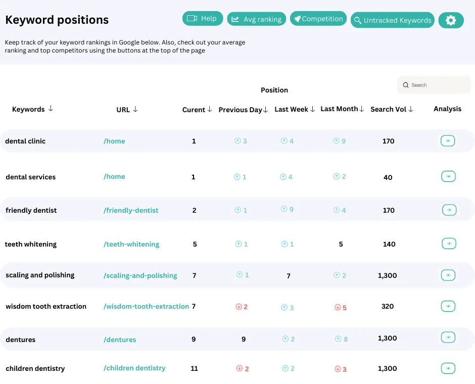Select the chart icon on Avg ranking button

[x=236, y=20]
